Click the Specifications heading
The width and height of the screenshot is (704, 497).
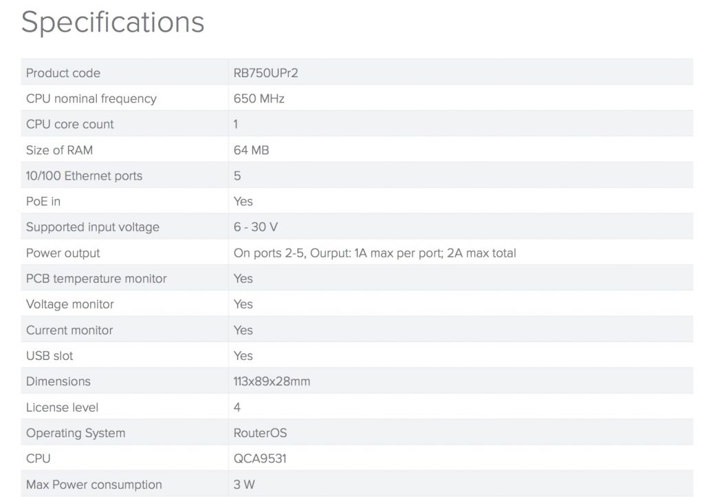click(113, 22)
